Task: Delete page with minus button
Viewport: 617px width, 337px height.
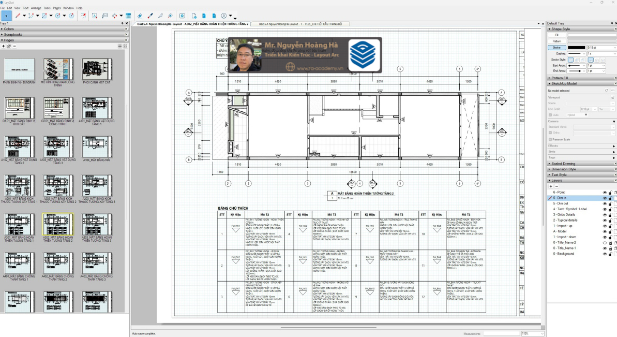Action: (x=14, y=46)
